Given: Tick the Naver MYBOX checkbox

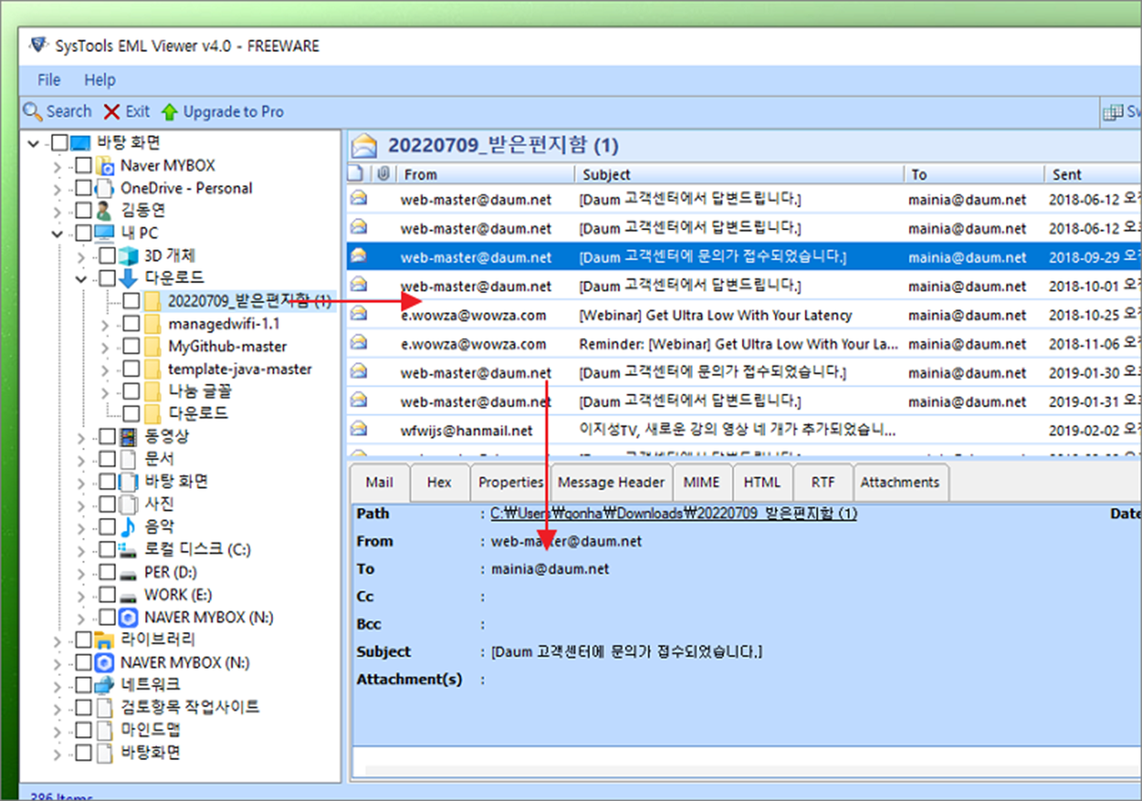Looking at the screenshot, I should click(83, 165).
